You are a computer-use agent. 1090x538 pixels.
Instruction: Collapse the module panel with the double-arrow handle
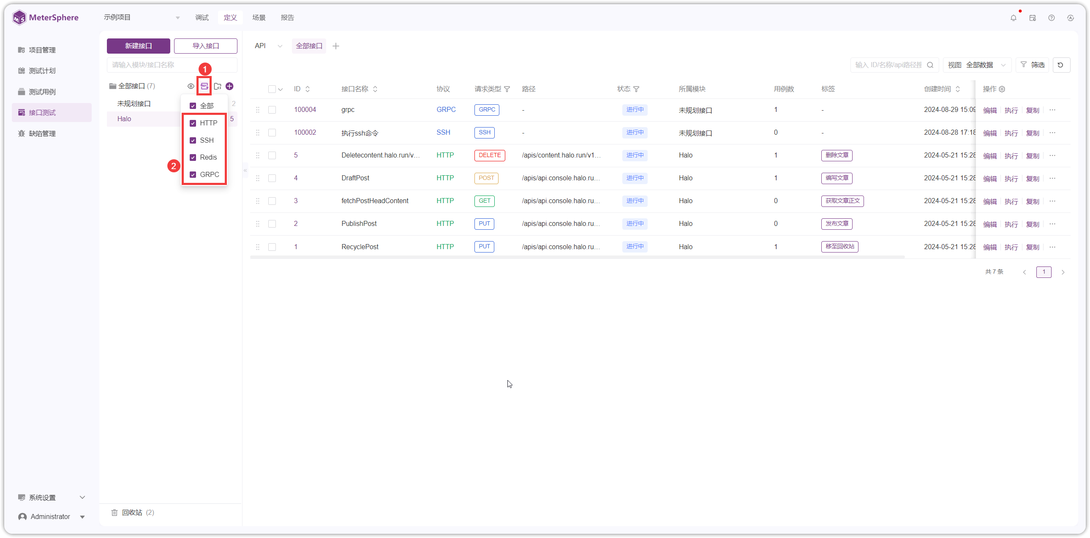[245, 171]
